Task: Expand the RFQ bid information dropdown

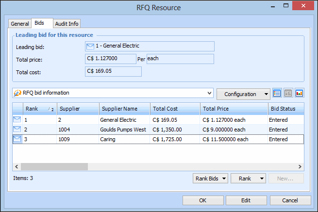Action: 209,93
